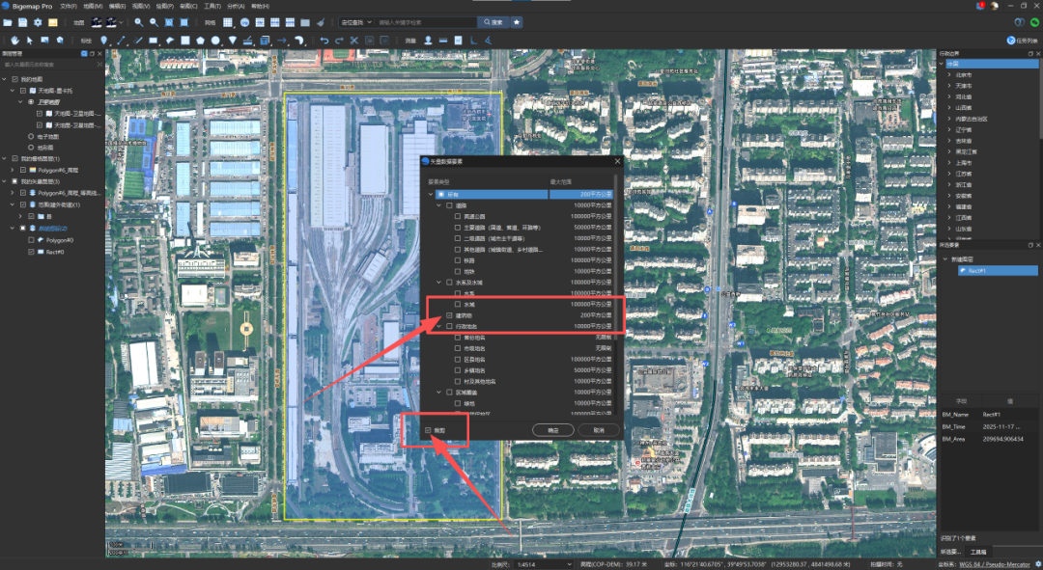The image size is (1043, 570).
Task: Collapse the 区域覆盖 group in dialog
Action: point(439,392)
